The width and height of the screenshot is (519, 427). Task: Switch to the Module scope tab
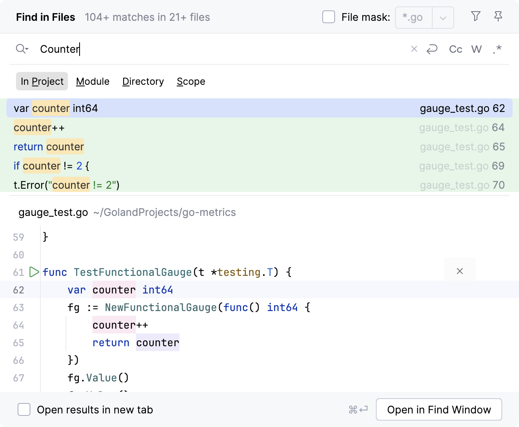[93, 82]
